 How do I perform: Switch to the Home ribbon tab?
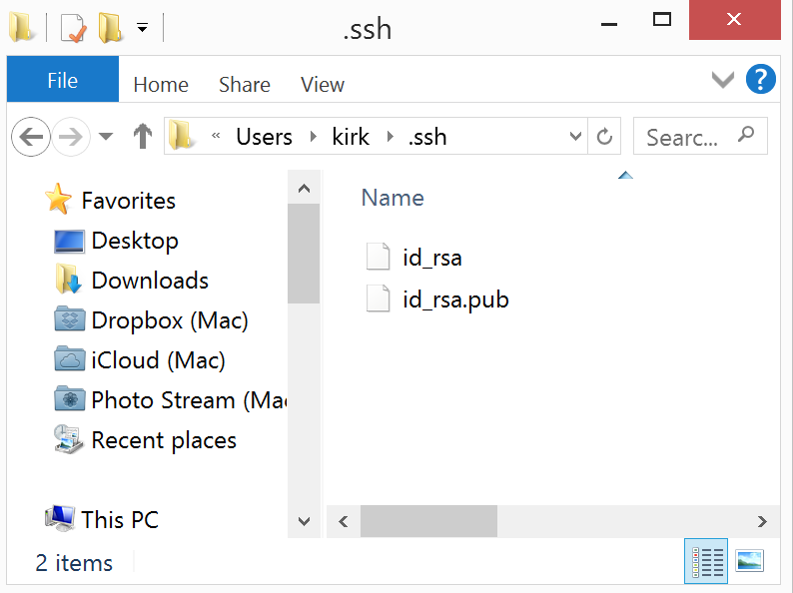161,85
